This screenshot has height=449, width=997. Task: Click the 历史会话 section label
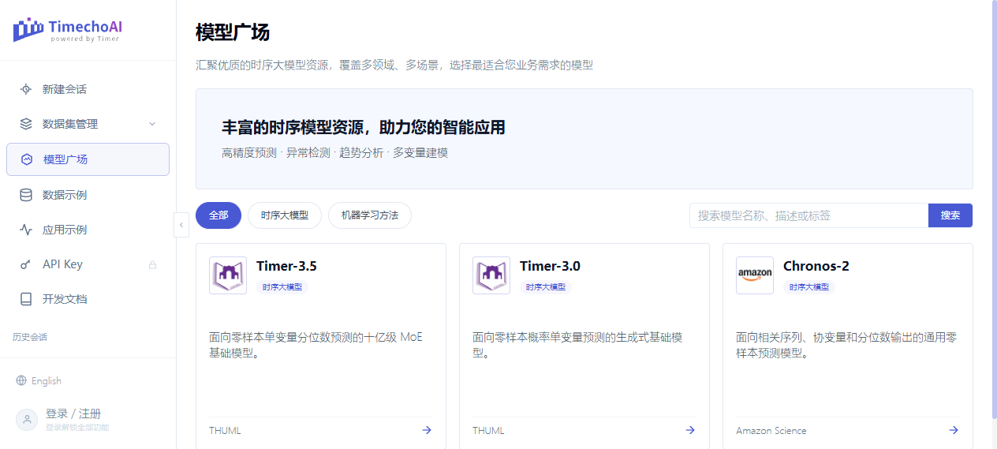click(x=30, y=337)
